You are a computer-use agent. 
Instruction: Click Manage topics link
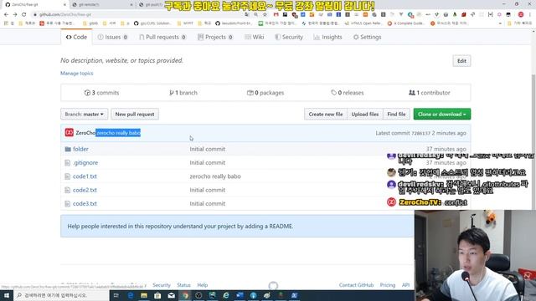coord(76,73)
